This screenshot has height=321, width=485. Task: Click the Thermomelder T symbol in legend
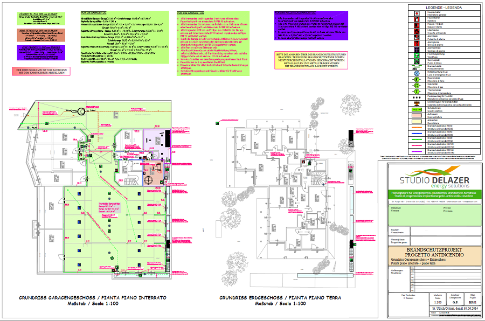417,90
